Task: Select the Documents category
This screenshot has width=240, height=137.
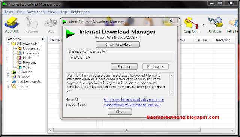Action: pos(31,53)
